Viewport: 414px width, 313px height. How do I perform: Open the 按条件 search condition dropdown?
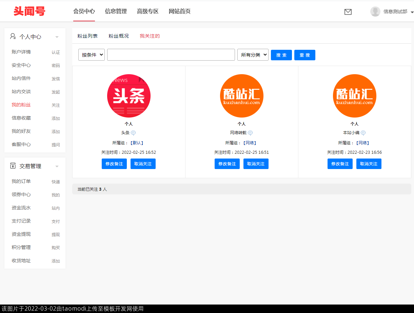point(92,55)
